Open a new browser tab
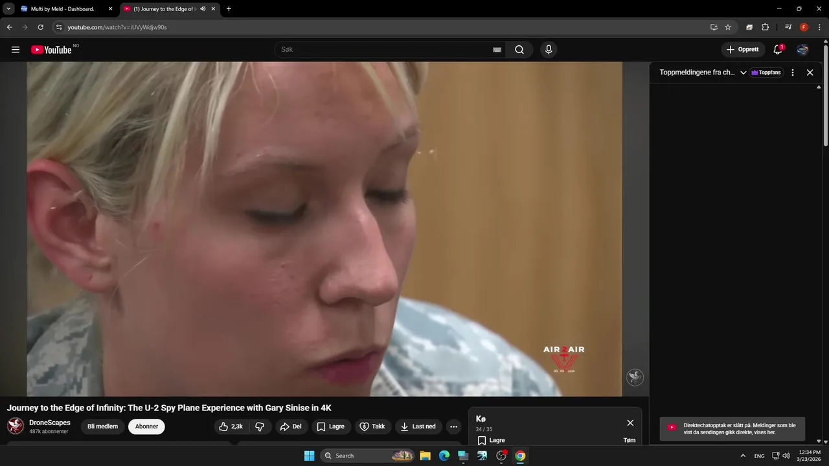The width and height of the screenshot is (829, 466). [229, 9]
